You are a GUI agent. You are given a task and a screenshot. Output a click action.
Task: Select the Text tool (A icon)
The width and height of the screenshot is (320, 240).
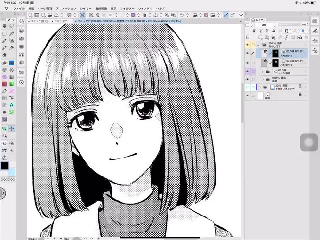coord(12,105)
